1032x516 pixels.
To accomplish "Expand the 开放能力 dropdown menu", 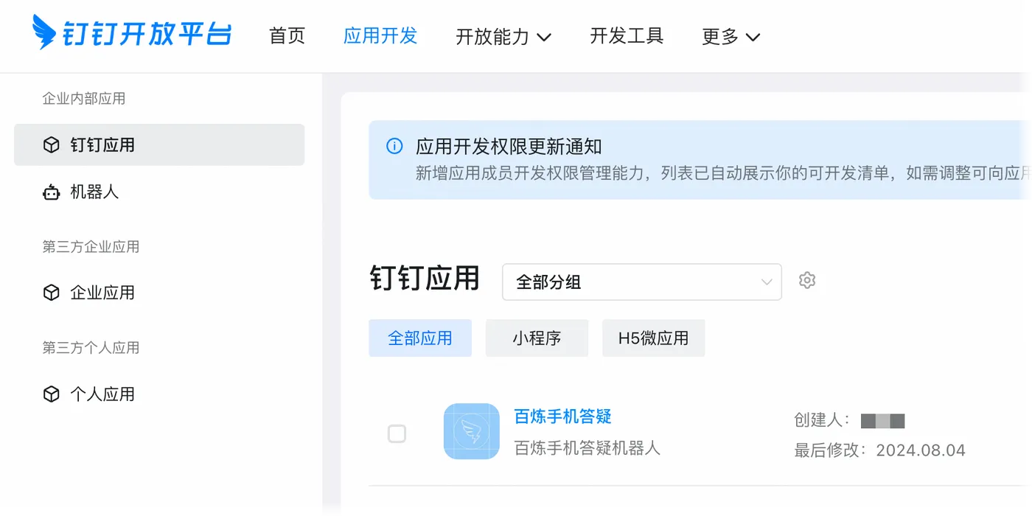I will click(x=503, y=36).
